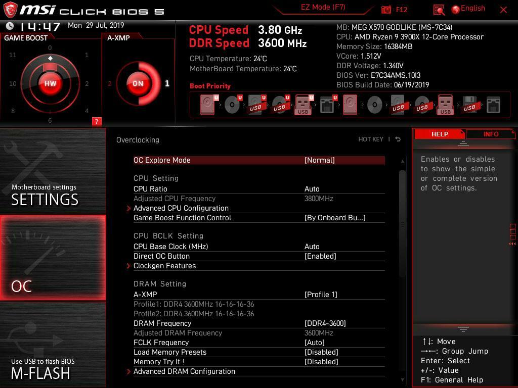Click the hot key back arrow icon
The width and height of the screenshot is (518, 388).
[x=398, y=139]
